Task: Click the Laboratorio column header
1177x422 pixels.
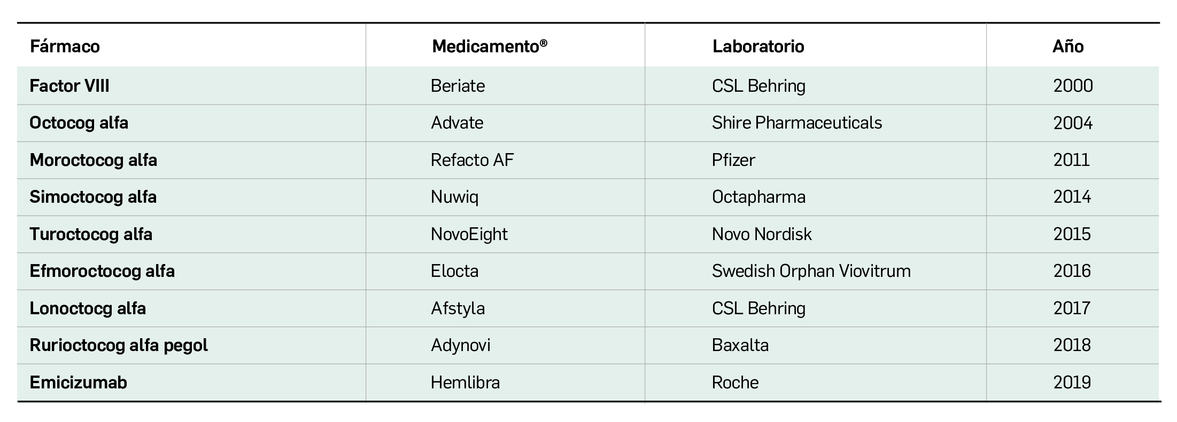Action: [758, 46]
